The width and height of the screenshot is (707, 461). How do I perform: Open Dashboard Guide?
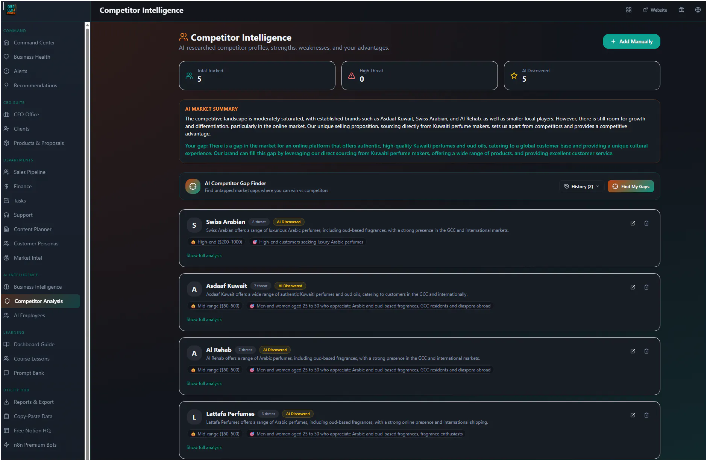pyautogui.click(x=41, y=344)
